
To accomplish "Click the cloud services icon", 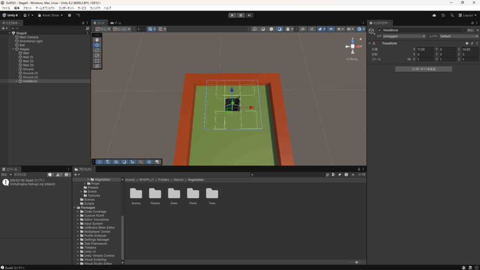I will click(434, 15).
